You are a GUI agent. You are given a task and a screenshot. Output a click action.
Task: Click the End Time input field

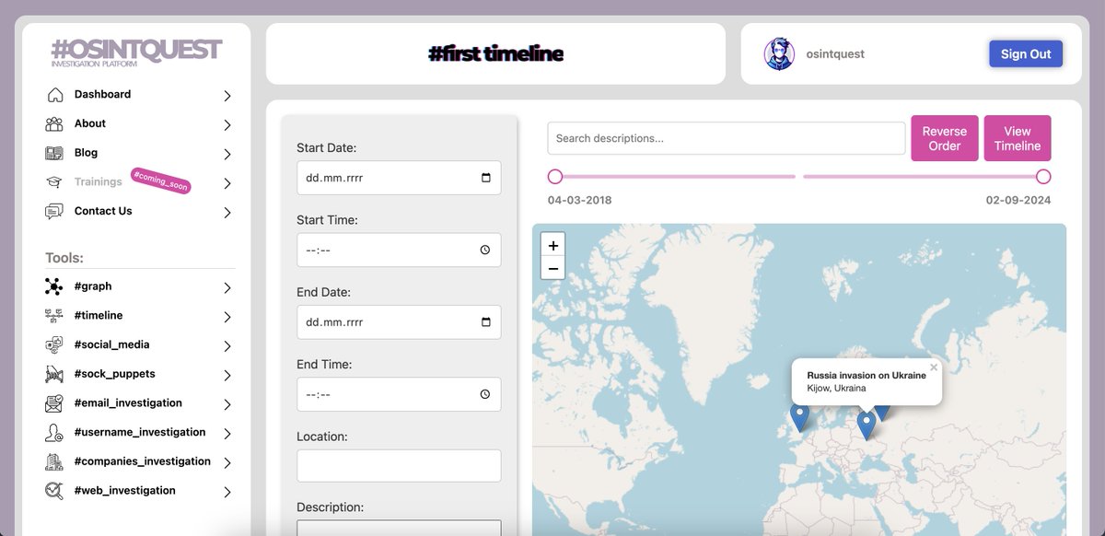click(x=399, y=394)
